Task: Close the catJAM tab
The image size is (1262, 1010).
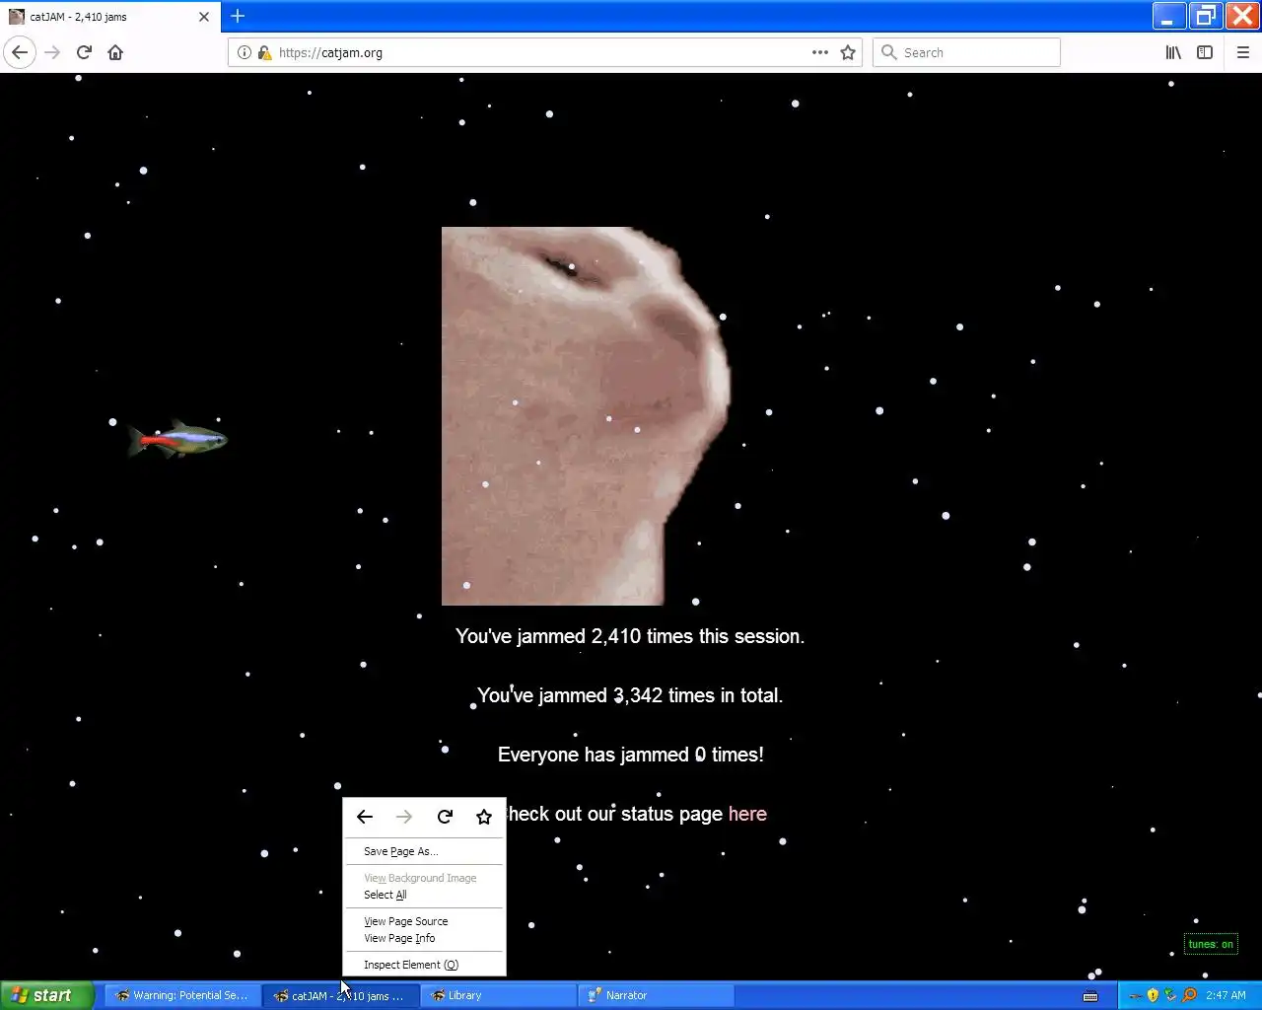Action: click(204, 17)
